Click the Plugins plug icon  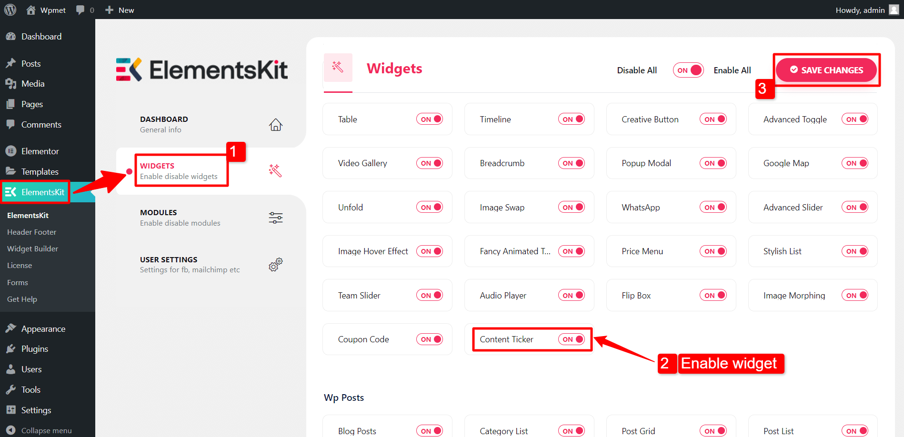coord(11,349)
